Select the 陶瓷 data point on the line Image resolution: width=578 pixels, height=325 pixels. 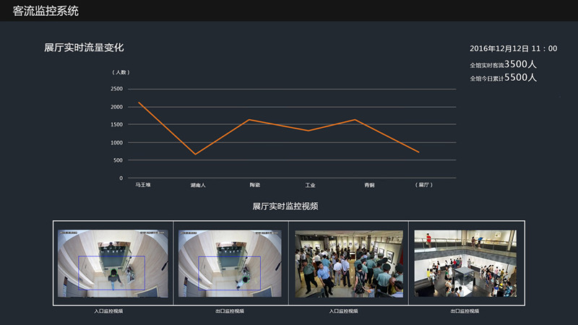pos(249,120)
